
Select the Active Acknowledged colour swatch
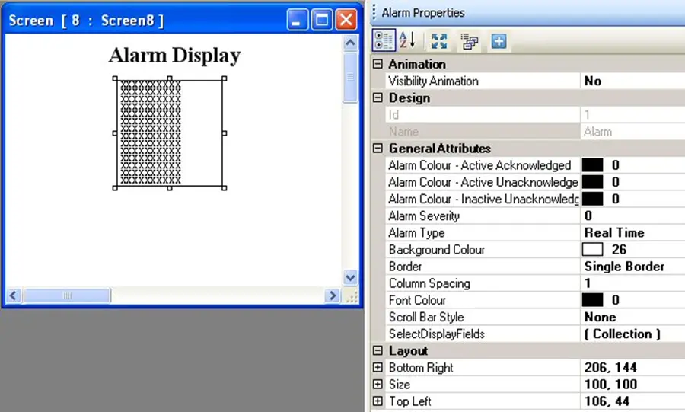coord(592,165)
